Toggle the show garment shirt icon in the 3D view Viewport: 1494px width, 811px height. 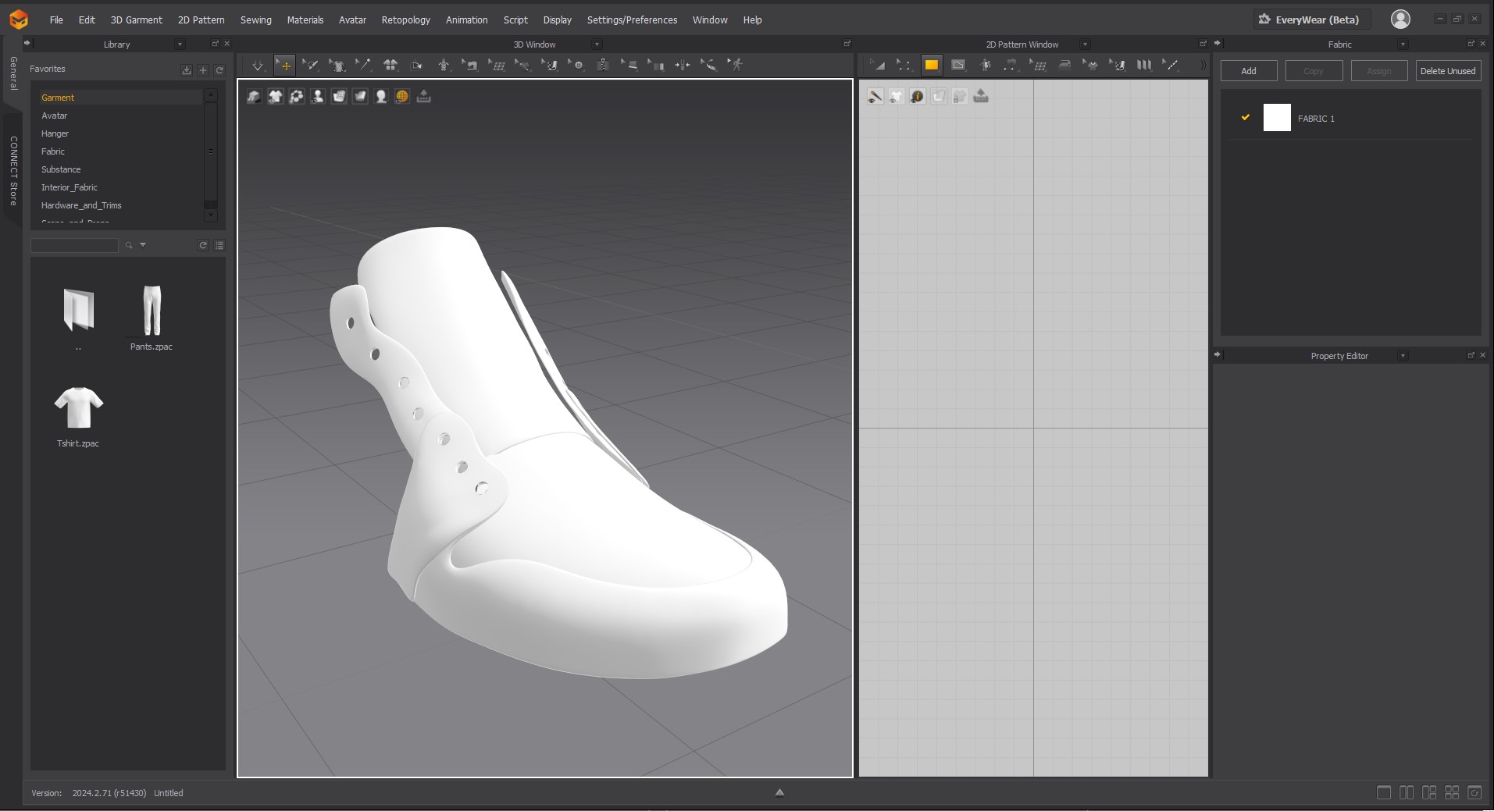pos(276,97)
